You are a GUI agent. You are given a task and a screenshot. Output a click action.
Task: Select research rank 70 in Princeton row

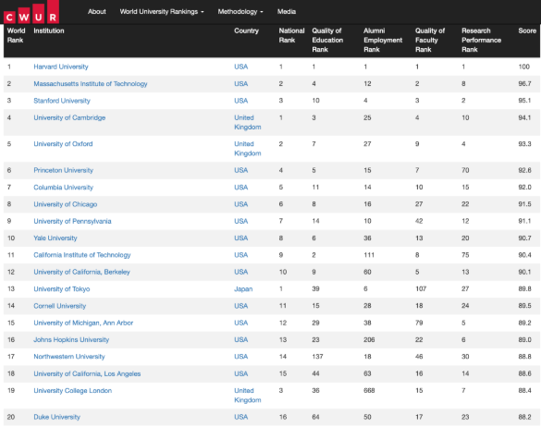coord(465,170)
